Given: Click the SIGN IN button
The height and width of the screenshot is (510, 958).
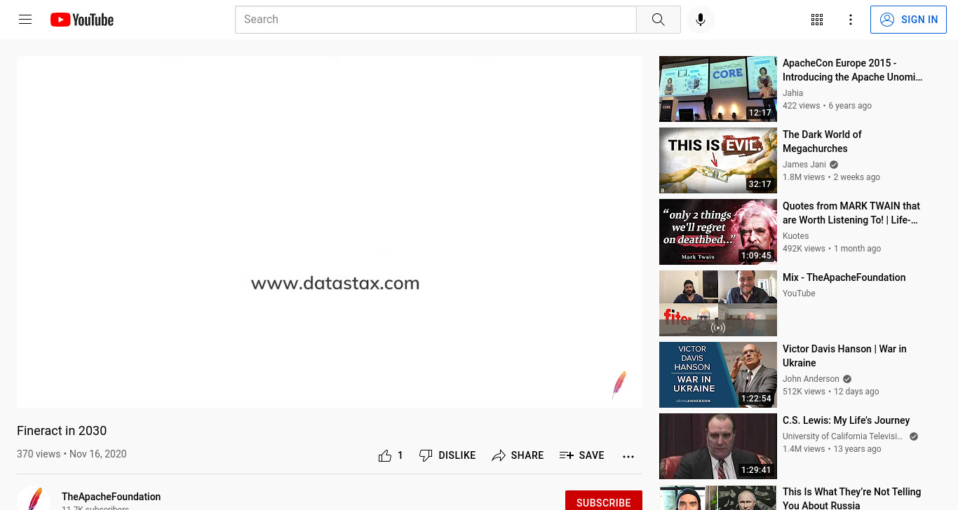Looking at the screenshot, I should coord(908,20).
